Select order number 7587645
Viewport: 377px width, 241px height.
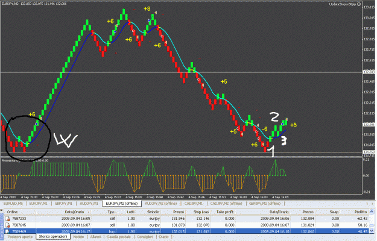(x=19, y=225)
